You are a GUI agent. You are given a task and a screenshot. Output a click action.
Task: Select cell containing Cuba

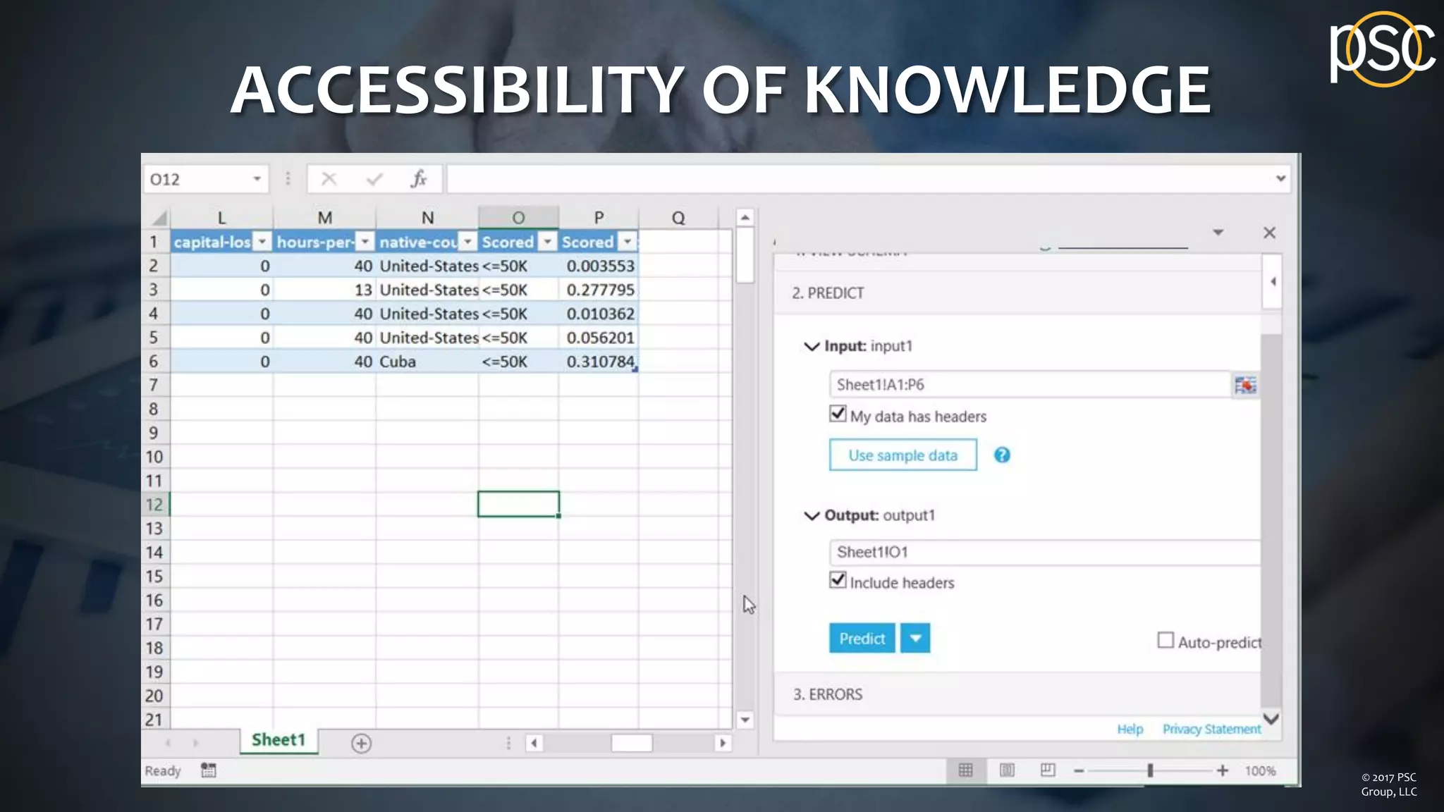coord(427,362)
